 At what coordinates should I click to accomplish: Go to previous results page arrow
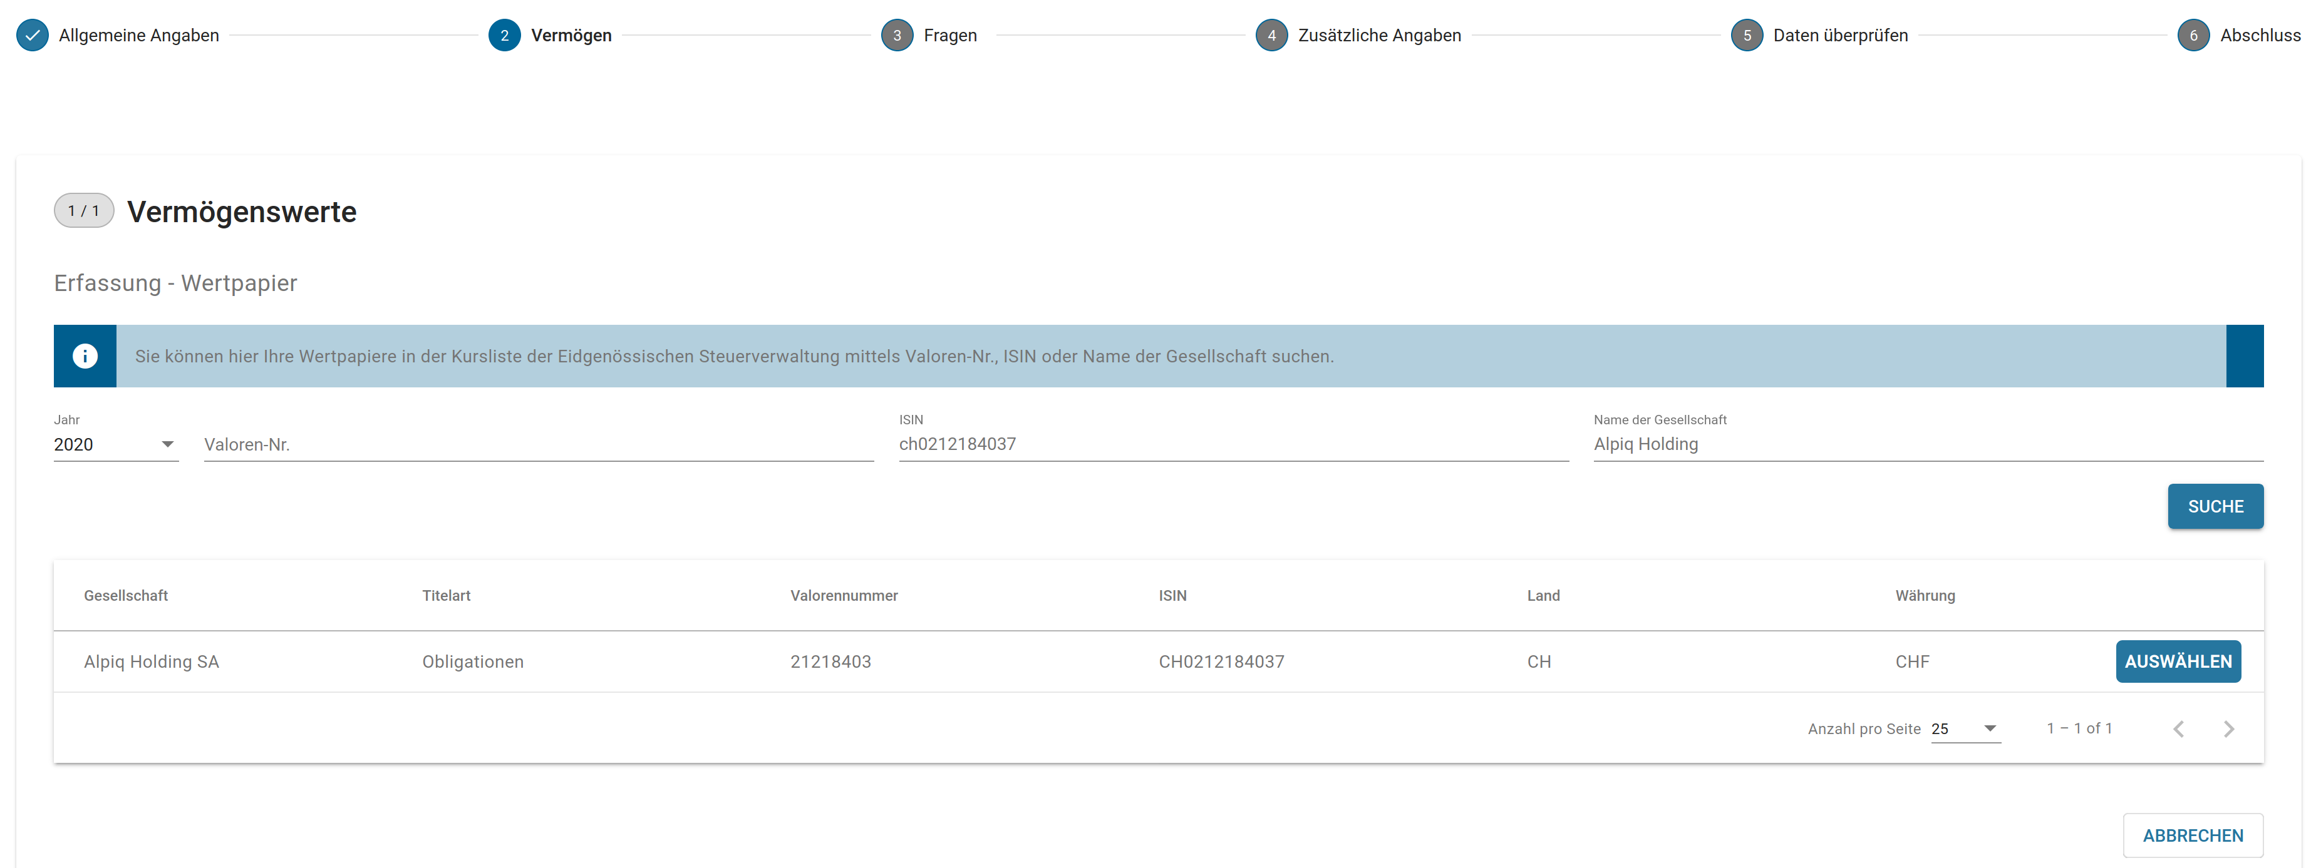point(2178,729)
